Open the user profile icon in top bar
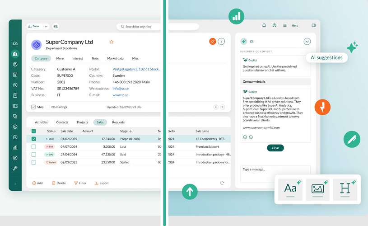Screen dimensions: 368x226 [x=275, y=25]
